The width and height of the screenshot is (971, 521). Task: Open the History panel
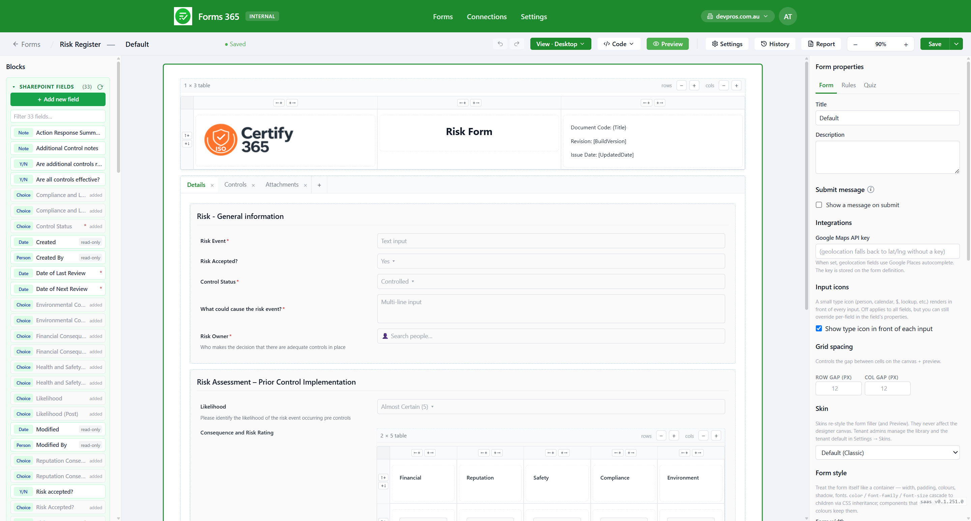click(775, 44)
